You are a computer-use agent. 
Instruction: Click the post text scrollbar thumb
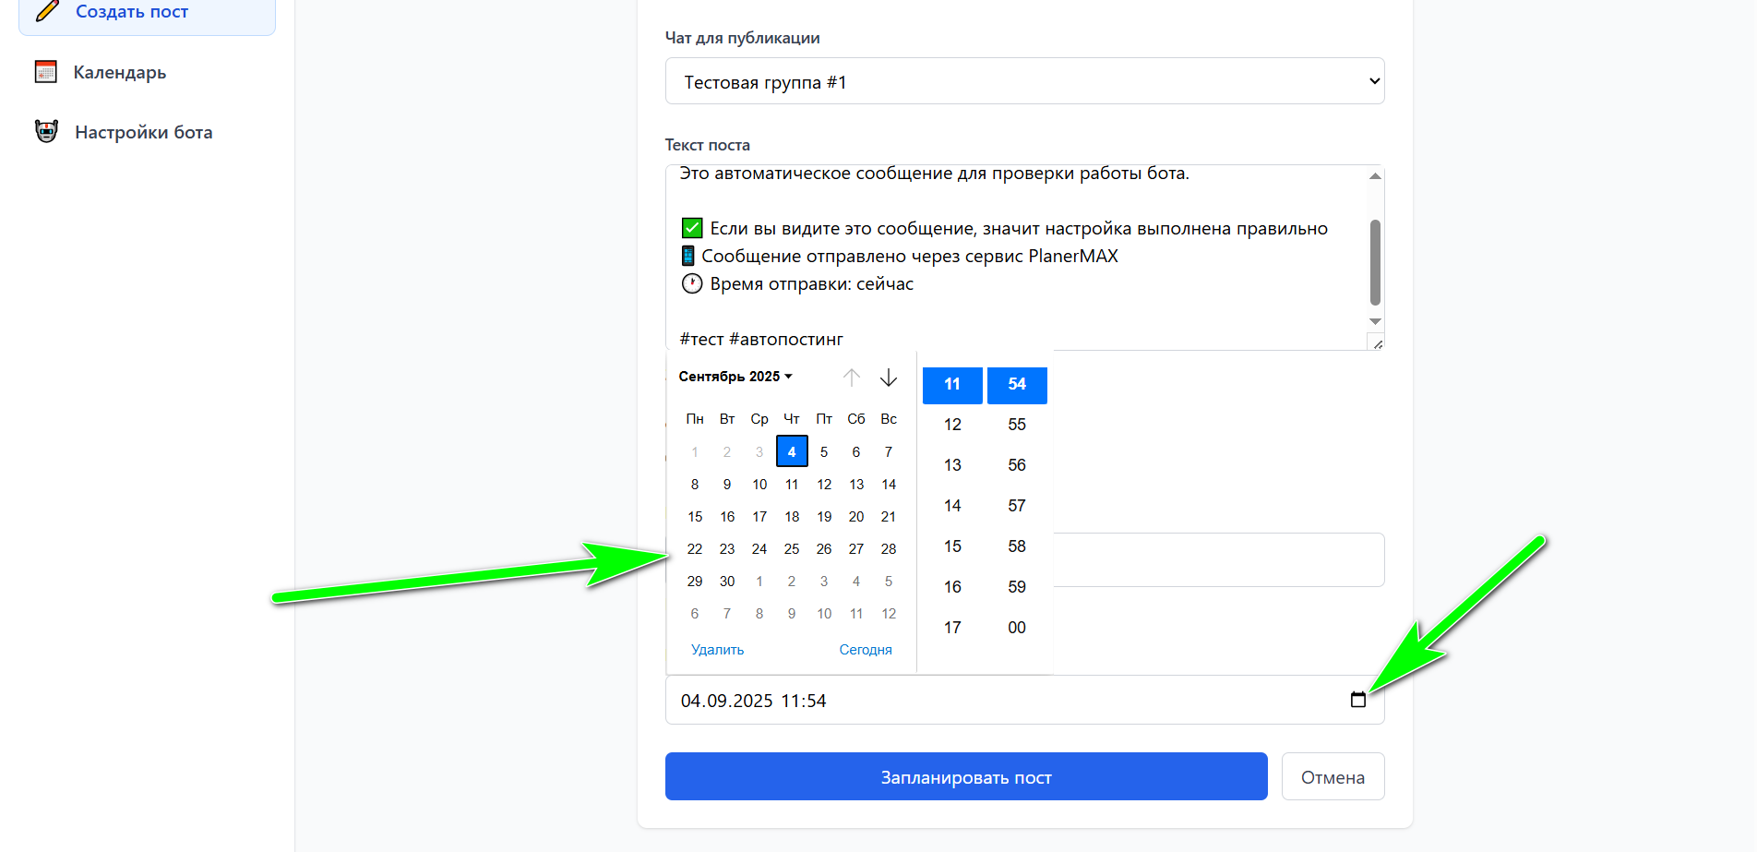[x=1375, y=262]
